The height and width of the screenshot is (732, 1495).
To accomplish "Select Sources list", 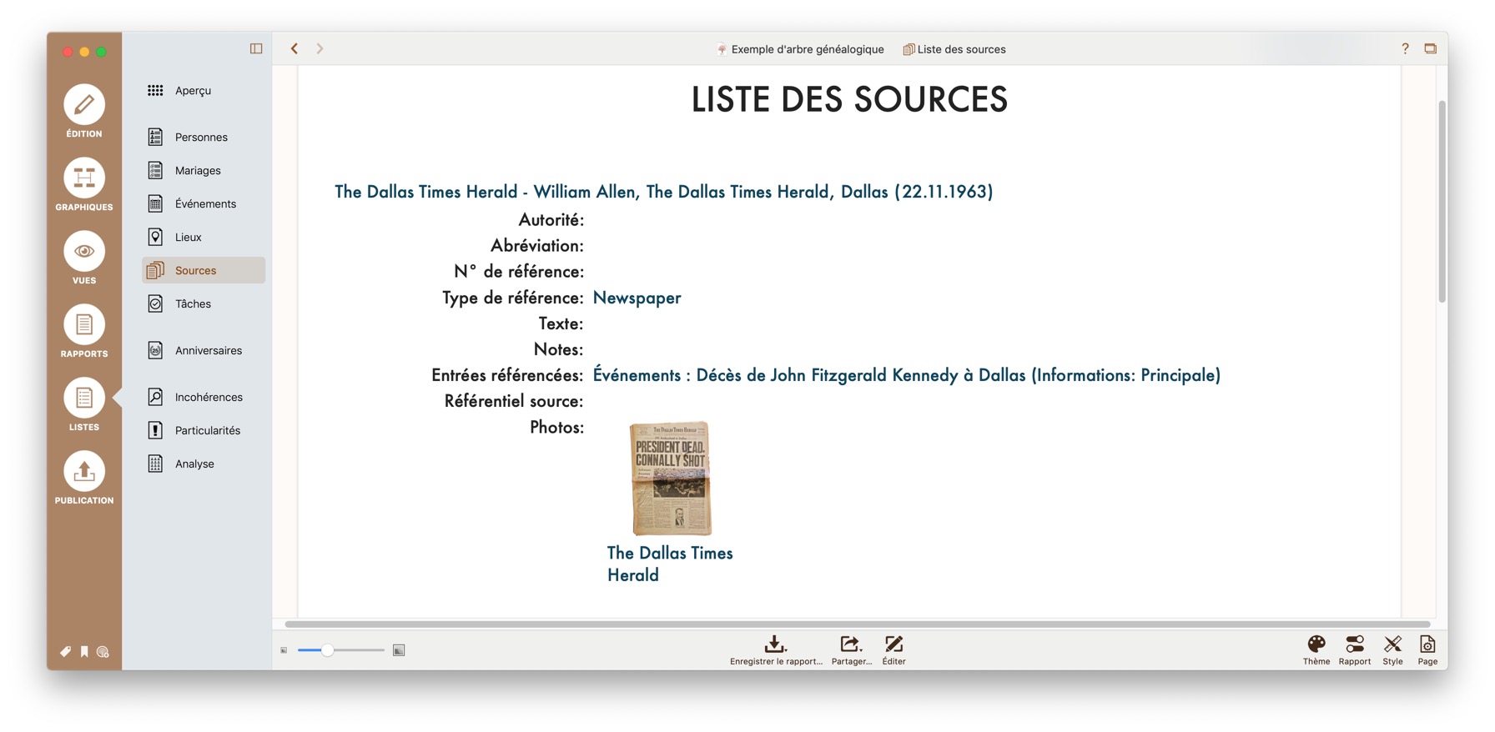I will [204, 270].
